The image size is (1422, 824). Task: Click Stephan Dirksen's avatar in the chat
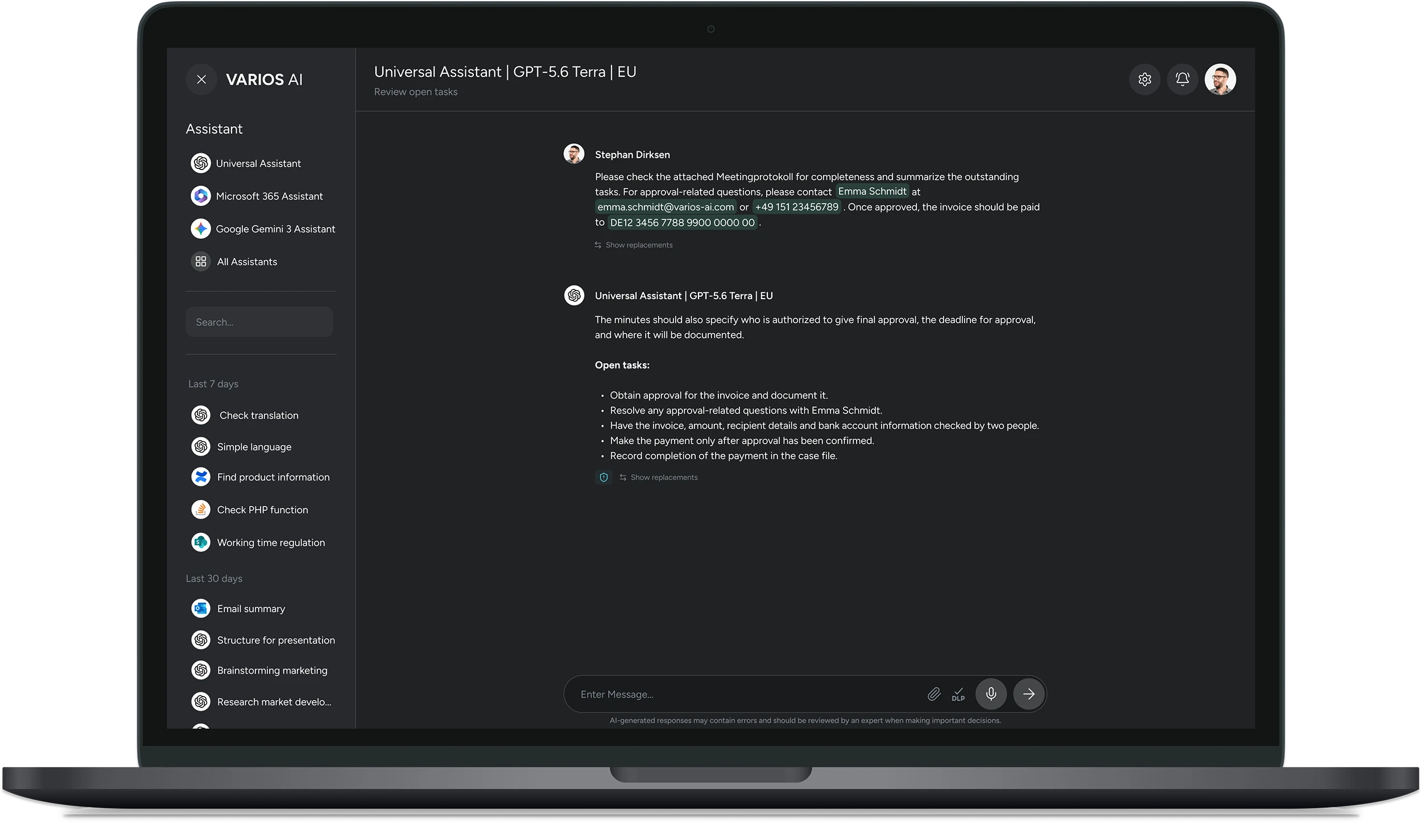pos(574,154)
